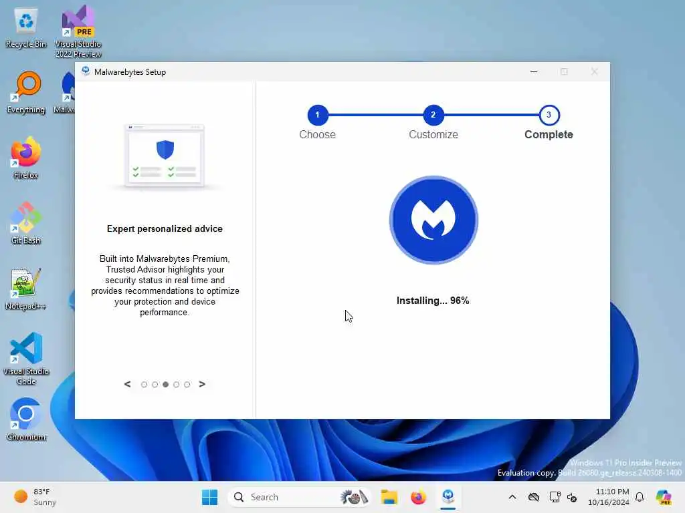Open notifications bell icon
This screenshot has width=685, height=513.
pyautogui.click(x=640, y=497)
